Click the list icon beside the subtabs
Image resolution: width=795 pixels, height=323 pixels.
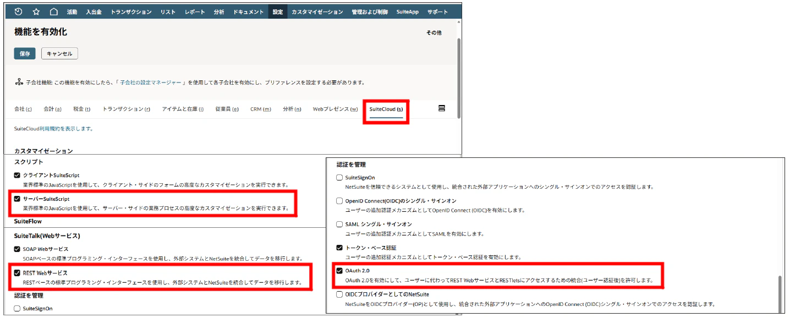click(442, 108)
